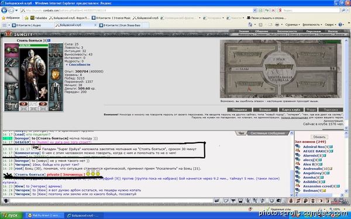
Task: Click the printer icon in the IE toolbar
Action: 277,25
